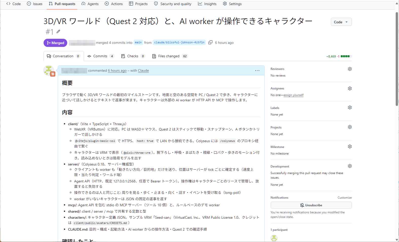This screenshot has height=242, width=399.
Task: Open the Actions tab
Action: (x=114, y=4)
